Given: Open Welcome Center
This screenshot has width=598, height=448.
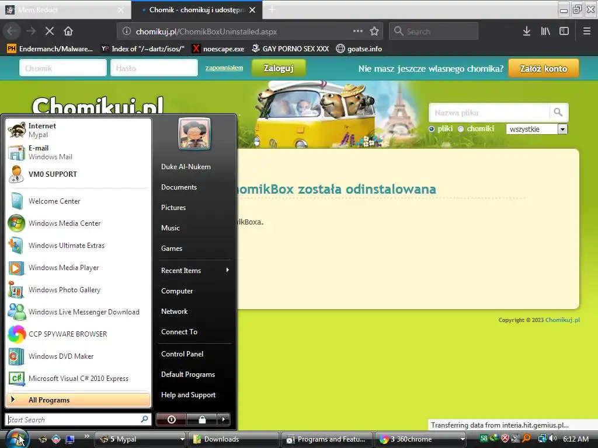Looking at the screenshot, I should (x=78, y=201).
